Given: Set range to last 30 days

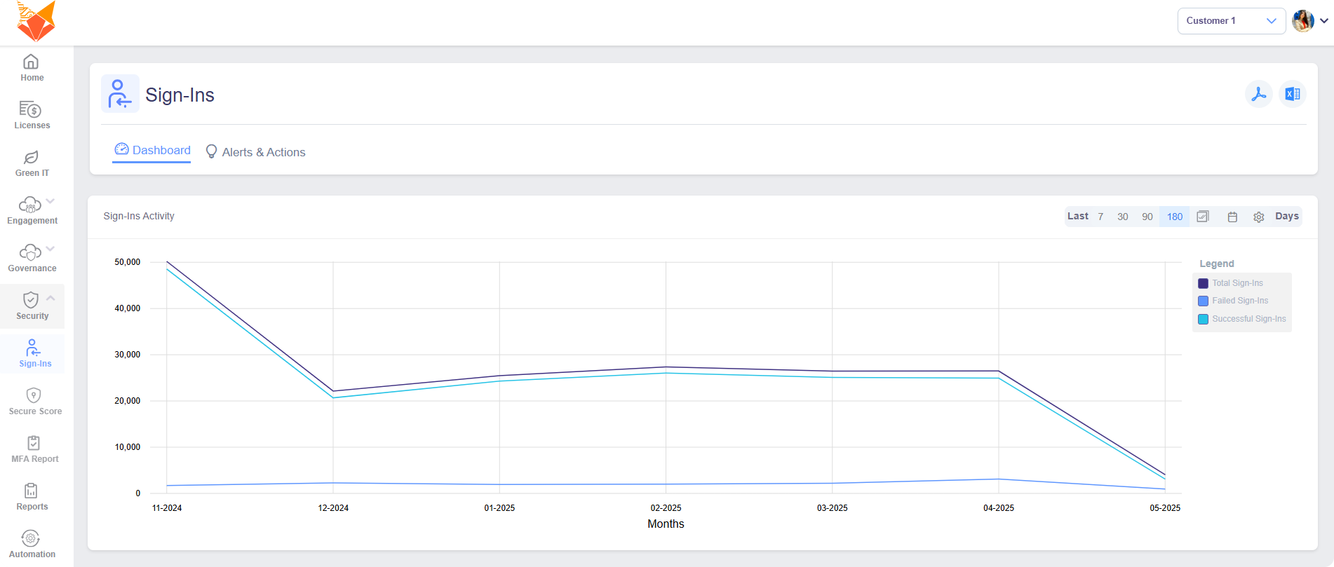Looking at the screenshot, I should [x=1122, y=217].
